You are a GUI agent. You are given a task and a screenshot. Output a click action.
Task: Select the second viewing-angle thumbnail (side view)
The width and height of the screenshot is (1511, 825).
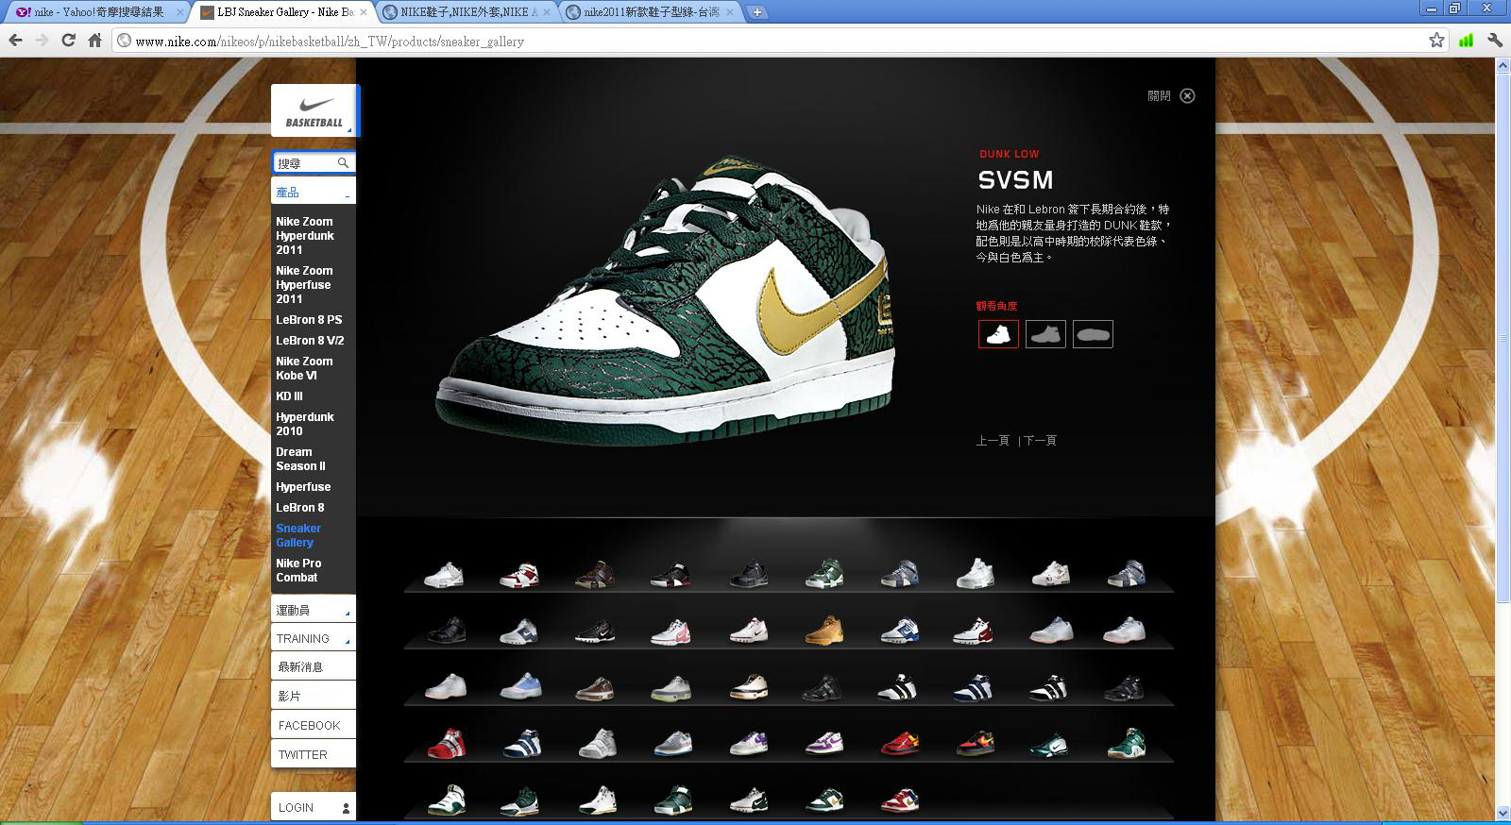pyautogui.click(x=1045, y=334)
